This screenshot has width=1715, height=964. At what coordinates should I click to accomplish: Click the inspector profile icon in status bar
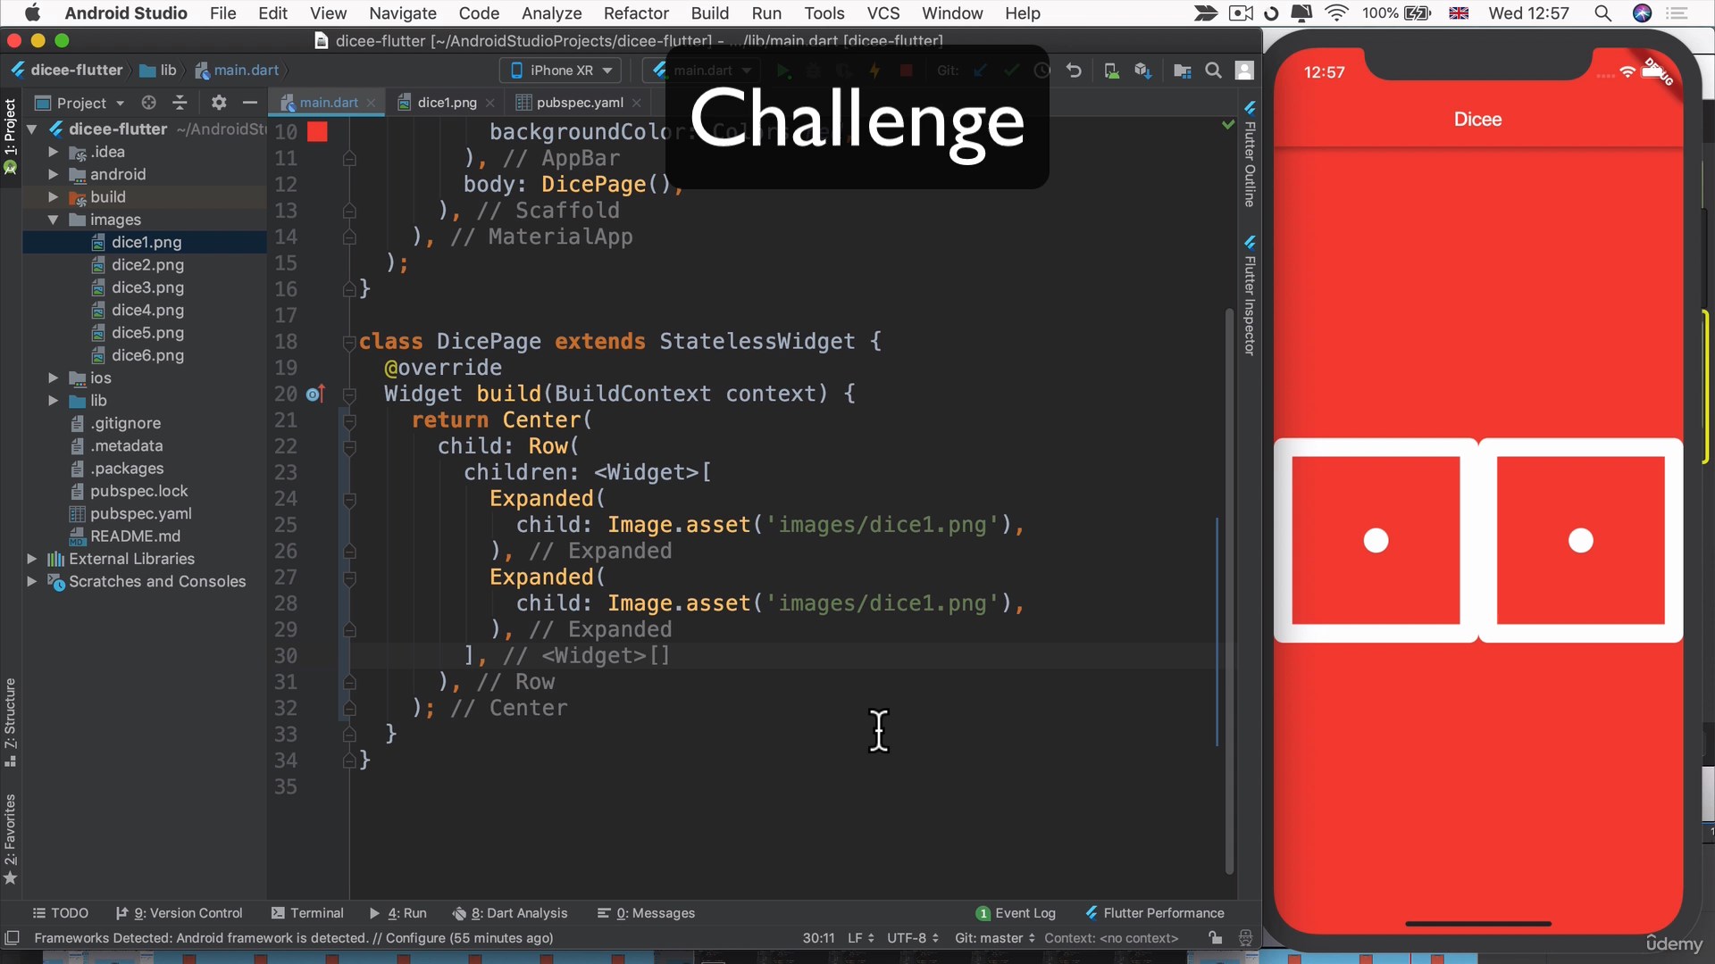pos(1245,938)
